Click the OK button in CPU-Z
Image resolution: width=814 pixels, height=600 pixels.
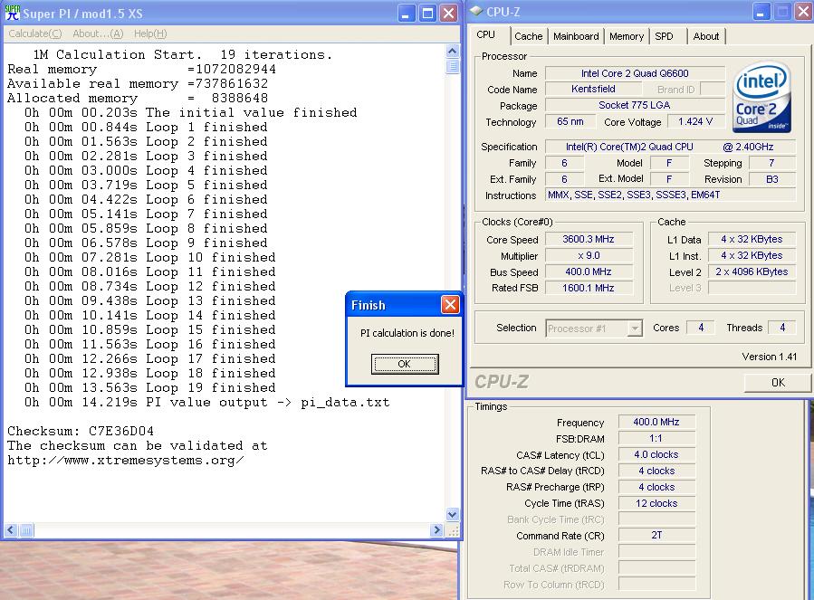pyautogui.click(x=778, y=383)
